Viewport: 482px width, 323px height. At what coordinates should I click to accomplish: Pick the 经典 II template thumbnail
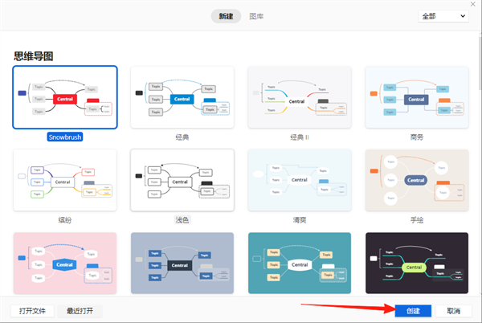(300, 97)
